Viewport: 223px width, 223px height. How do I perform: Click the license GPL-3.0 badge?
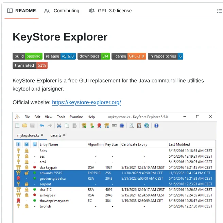(x=129, y=56)
